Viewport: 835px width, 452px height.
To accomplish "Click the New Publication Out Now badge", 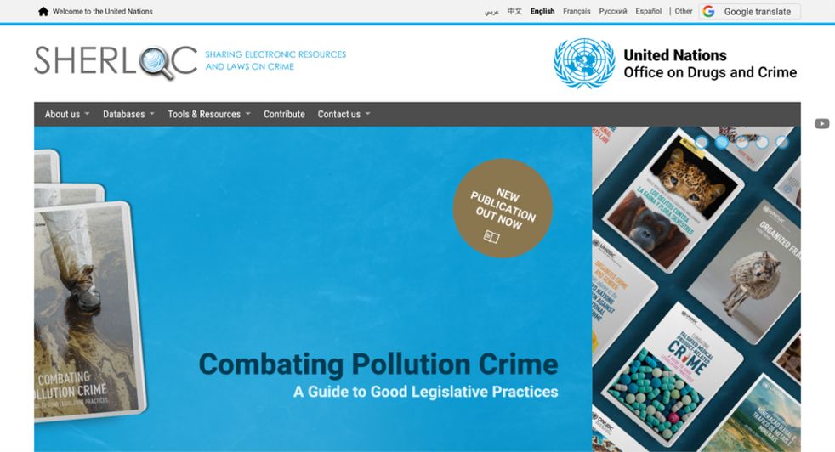I will (503, 208).
